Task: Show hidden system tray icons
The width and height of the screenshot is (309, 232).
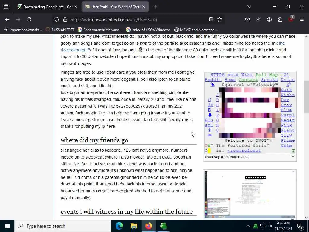Action: (x=248, y=226)
